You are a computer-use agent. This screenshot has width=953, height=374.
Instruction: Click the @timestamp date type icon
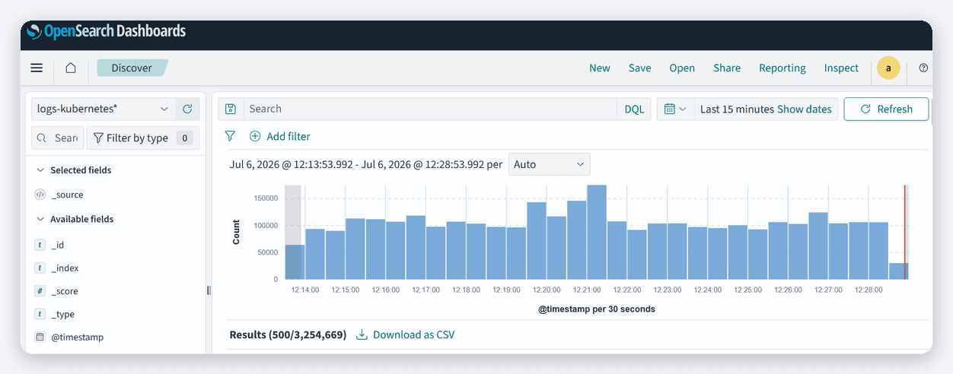click(40, 337)
